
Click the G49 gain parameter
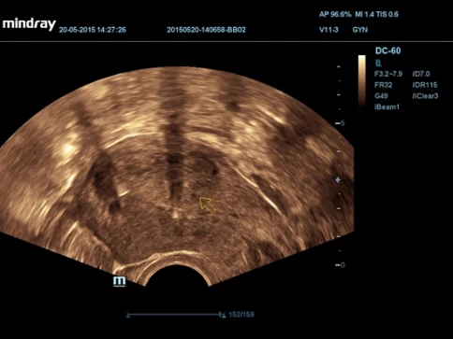(x=381, y=96)
